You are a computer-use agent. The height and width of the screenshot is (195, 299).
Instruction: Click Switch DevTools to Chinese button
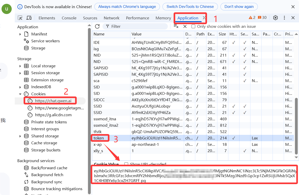[x=190, y=7]
